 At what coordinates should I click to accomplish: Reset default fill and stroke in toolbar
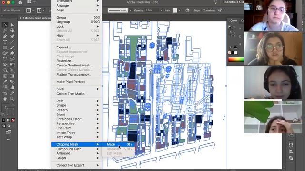(3, 114)
